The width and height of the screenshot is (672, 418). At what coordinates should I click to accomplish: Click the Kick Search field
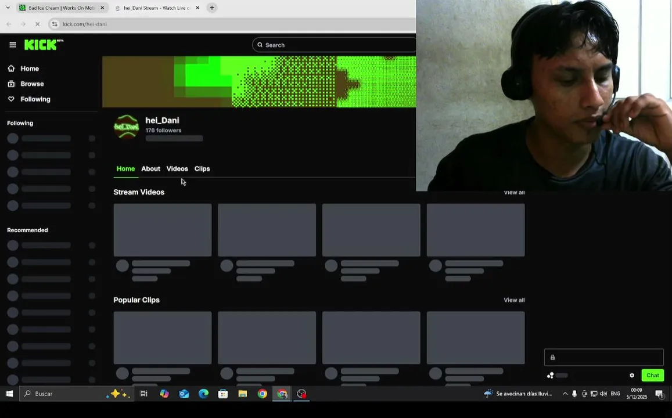334,45
